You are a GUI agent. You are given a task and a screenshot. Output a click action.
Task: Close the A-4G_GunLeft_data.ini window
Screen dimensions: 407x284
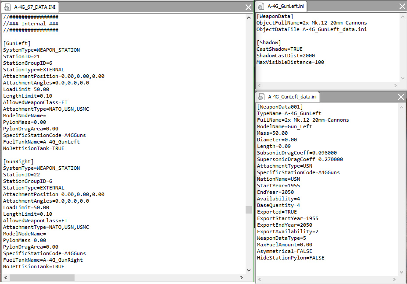point(401,97)
